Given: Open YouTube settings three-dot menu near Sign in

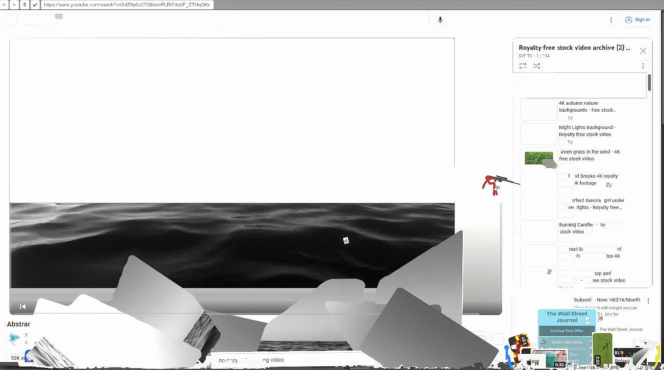Looking at the screenshot, I should click(611, 19).
